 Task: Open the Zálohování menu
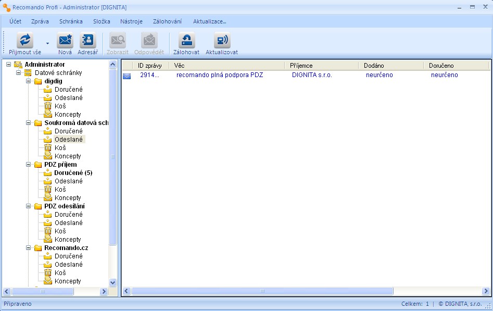(167, 21)
